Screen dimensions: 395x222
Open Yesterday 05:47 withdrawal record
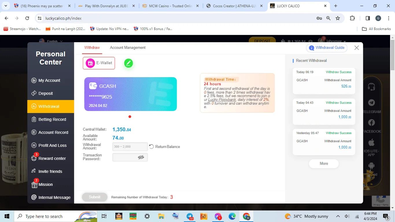324,142
